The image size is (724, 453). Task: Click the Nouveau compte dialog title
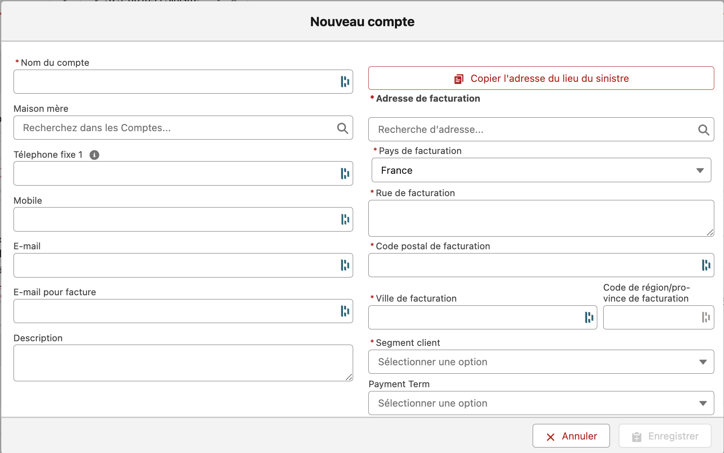[362, 22]
